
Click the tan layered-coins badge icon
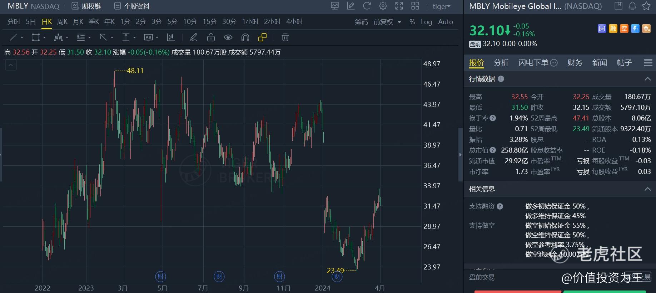pos(646,29)
